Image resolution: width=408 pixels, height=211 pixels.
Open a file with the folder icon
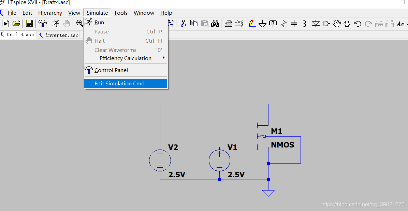[16, 24]
